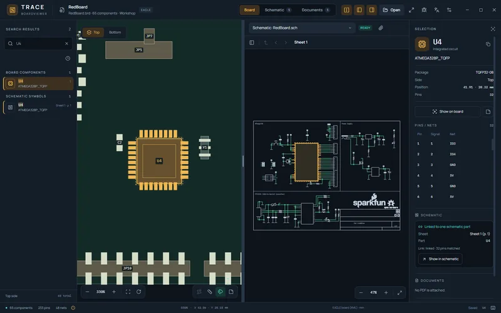Click the schematic sheet thumbnail

[326, 175]
